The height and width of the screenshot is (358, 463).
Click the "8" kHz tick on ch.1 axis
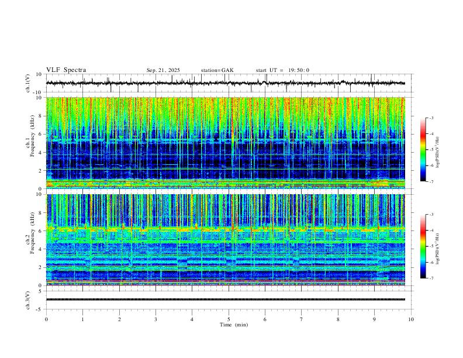click(x=40, y=116)
